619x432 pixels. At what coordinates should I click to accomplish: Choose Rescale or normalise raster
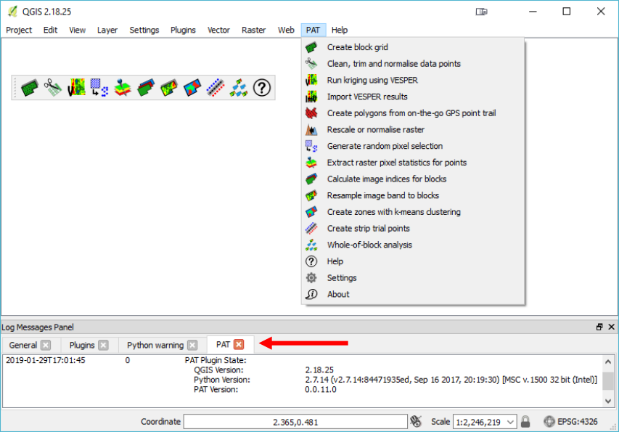(413, 129)
